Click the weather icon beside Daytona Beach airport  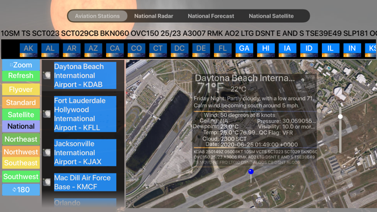pyautogui.click(x=47, y=75)
